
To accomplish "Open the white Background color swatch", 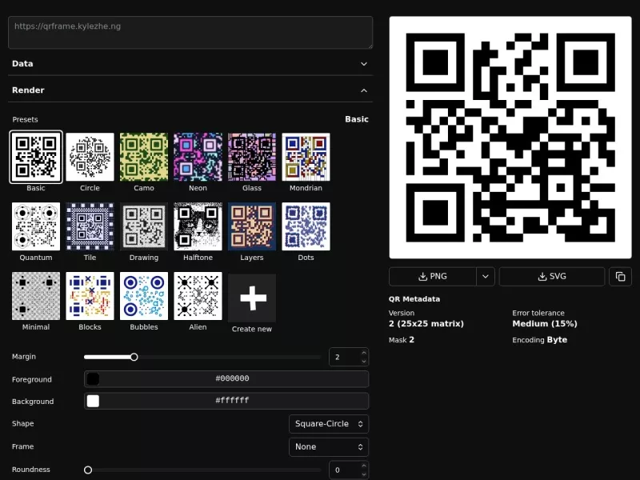I will click(93, 401).
